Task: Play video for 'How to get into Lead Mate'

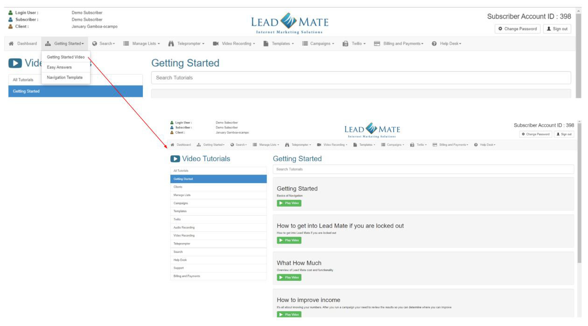Action: point(289,240)
